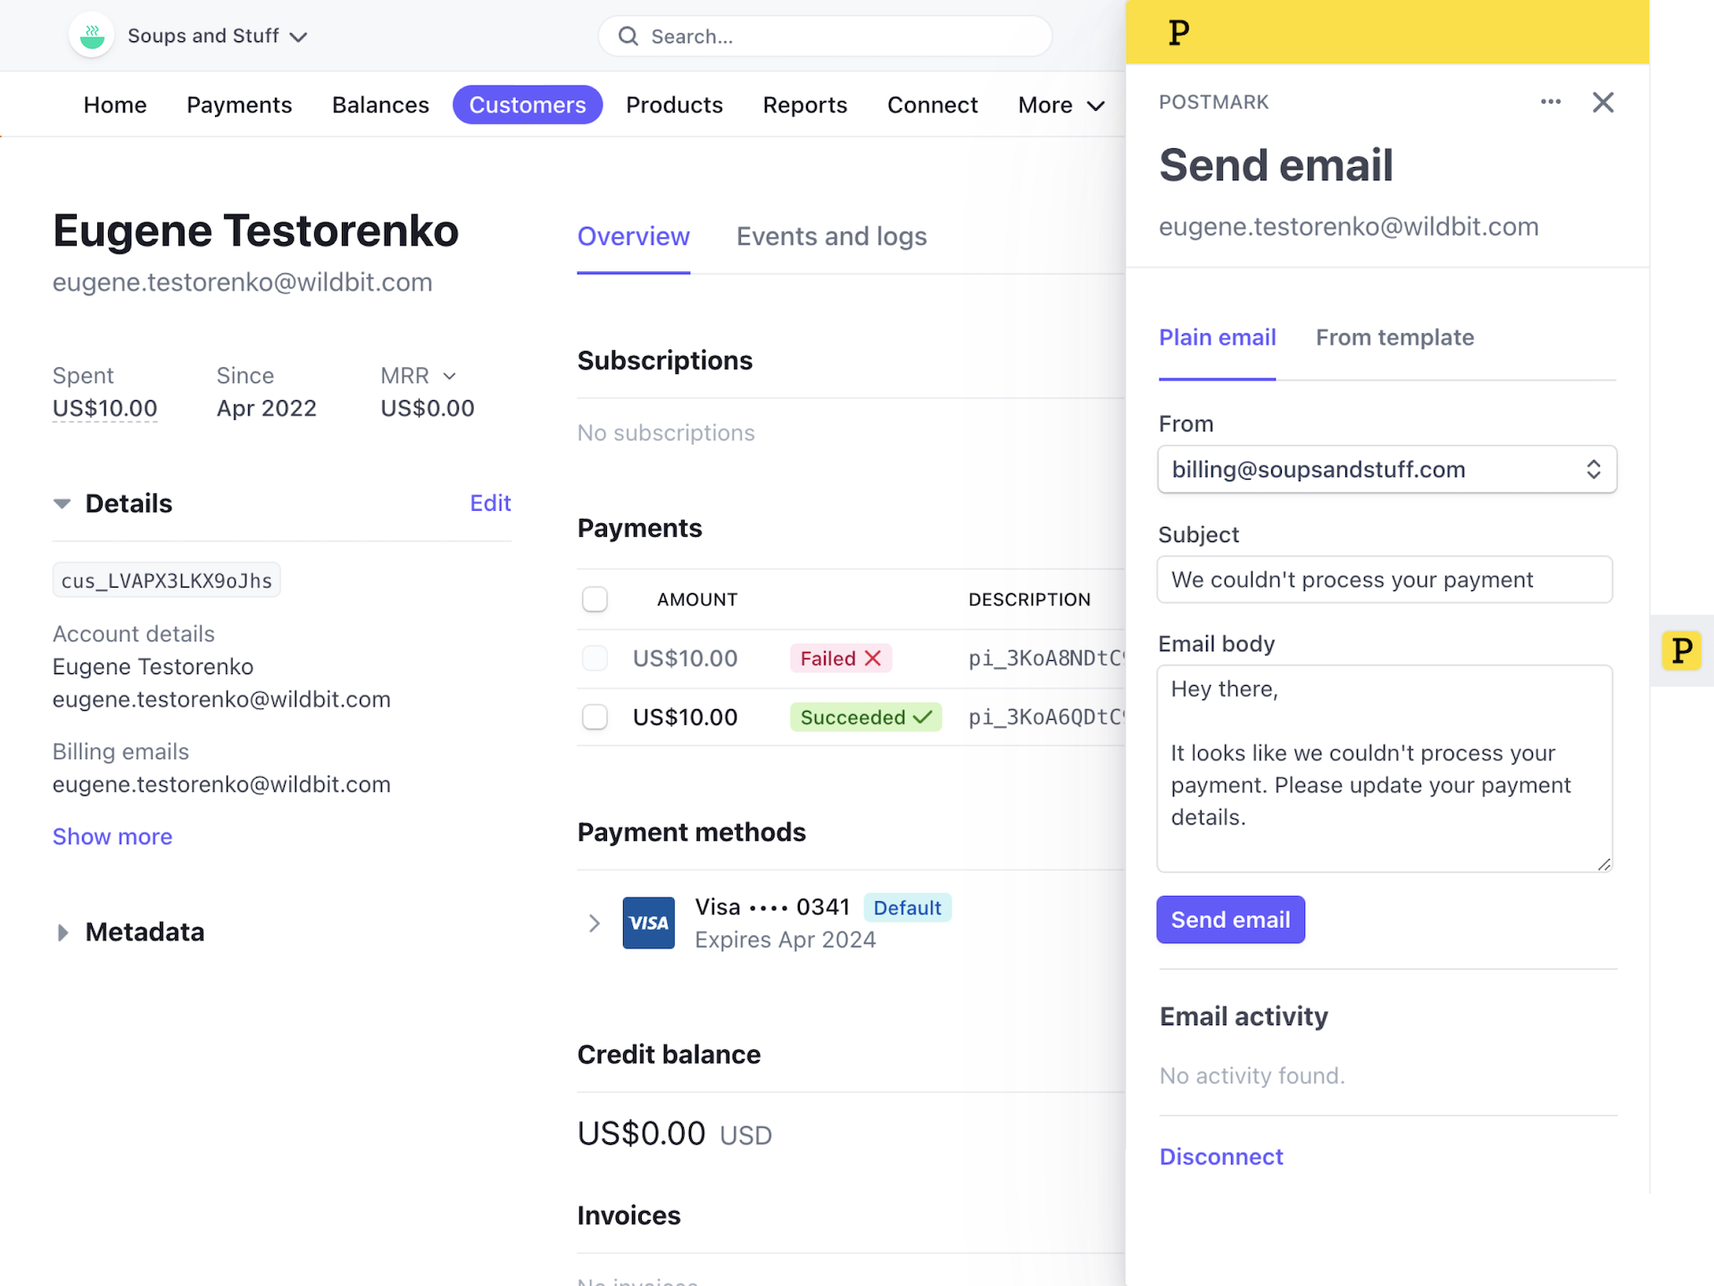Switch to the From template tab

click(1395, 338)
